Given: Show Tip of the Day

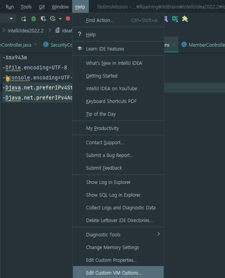Looking at the screenshot, I should tap(118, 114).
